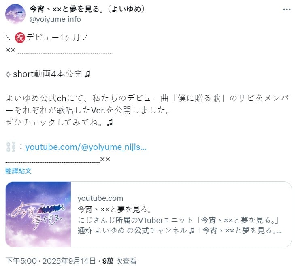Click the music note after ぜひチェックしてみてね。

pyautogui.click(x=110, y=123)
